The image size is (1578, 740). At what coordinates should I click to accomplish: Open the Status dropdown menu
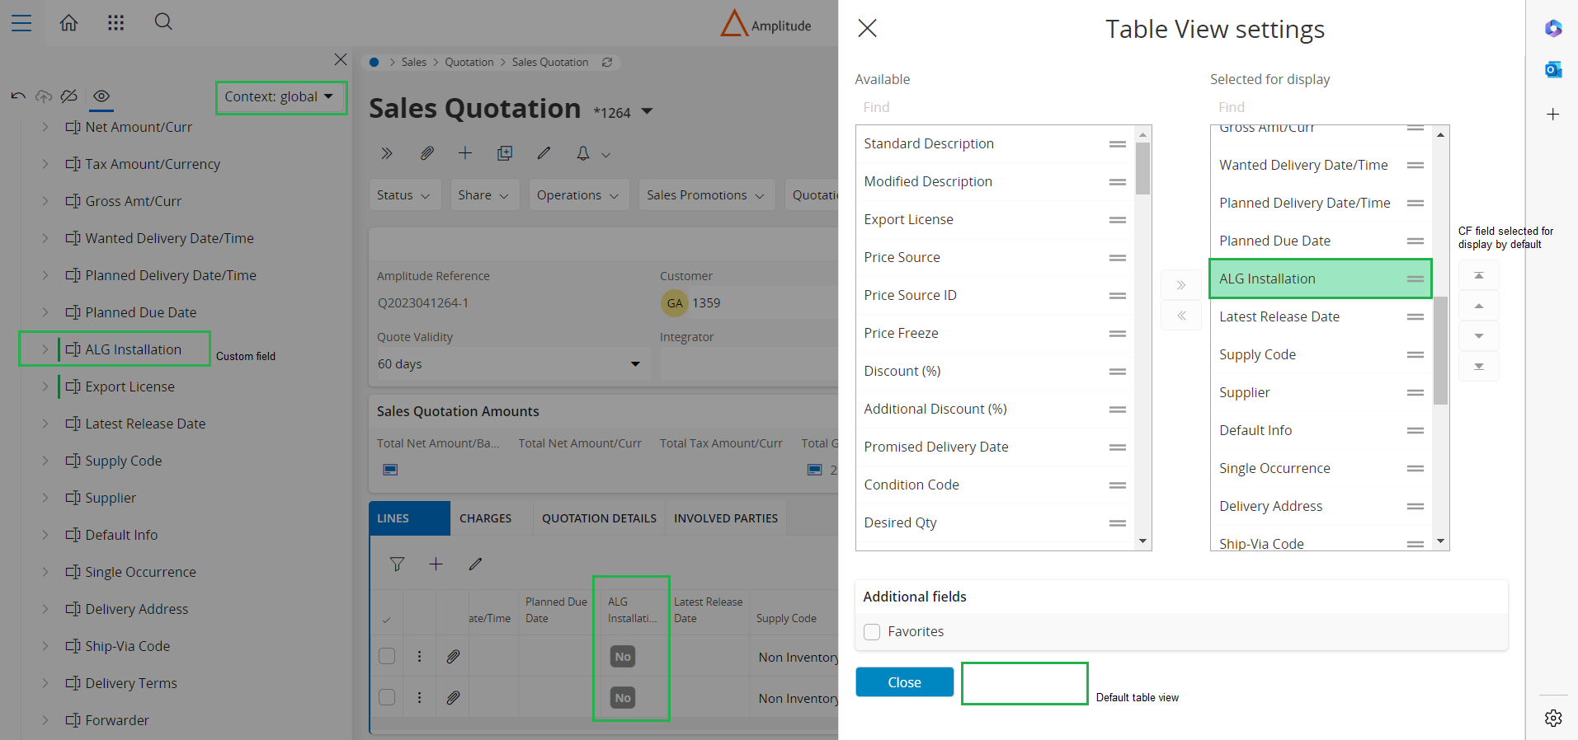(404, 195)
